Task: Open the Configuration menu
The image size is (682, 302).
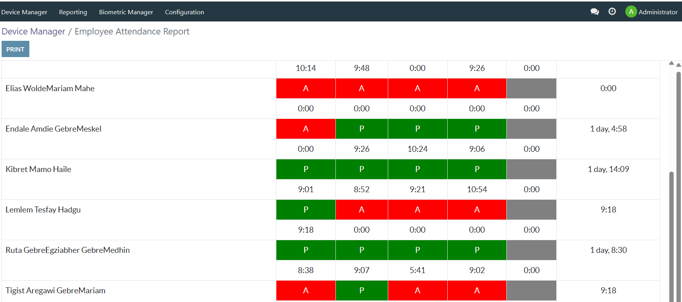Action: [x=184, y=12]
